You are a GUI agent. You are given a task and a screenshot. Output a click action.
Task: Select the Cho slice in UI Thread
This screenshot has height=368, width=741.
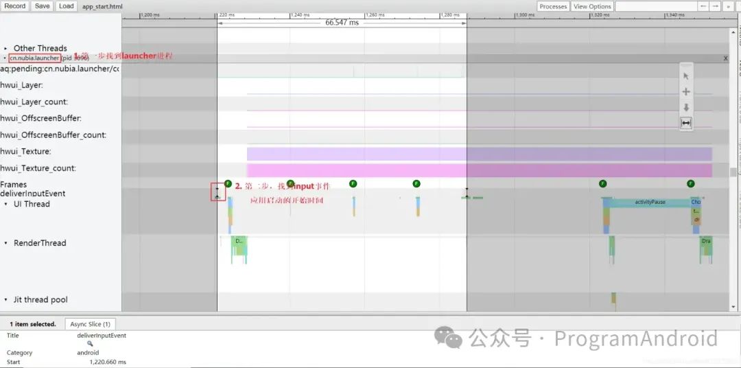tap(696, 202)
